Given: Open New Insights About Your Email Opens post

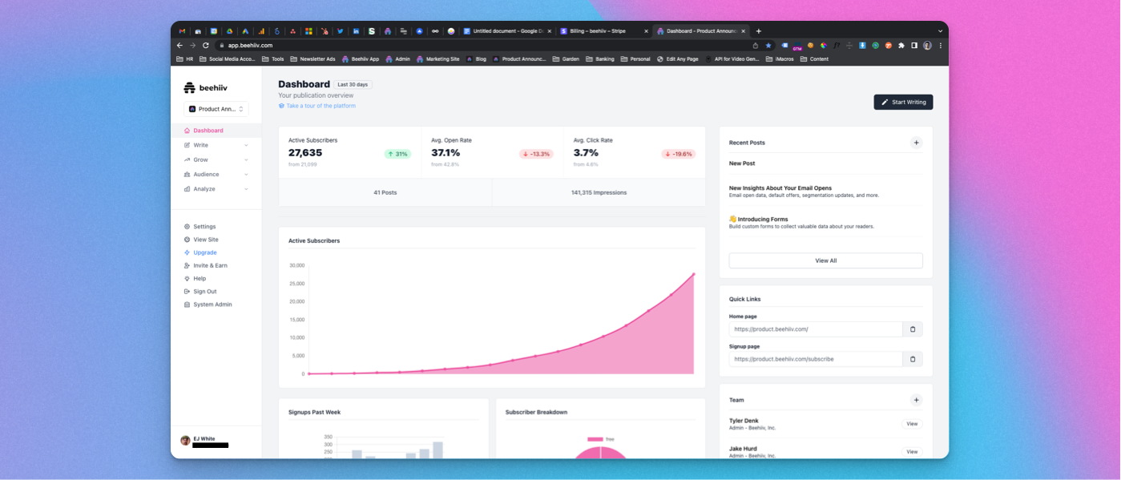Looking at the screenshot, I should tap(780, 188).
